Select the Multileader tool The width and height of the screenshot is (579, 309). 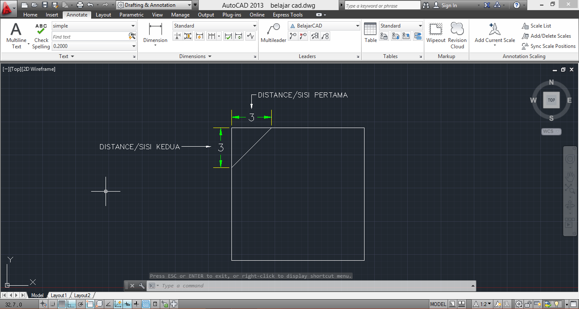[x=273, y=34]
